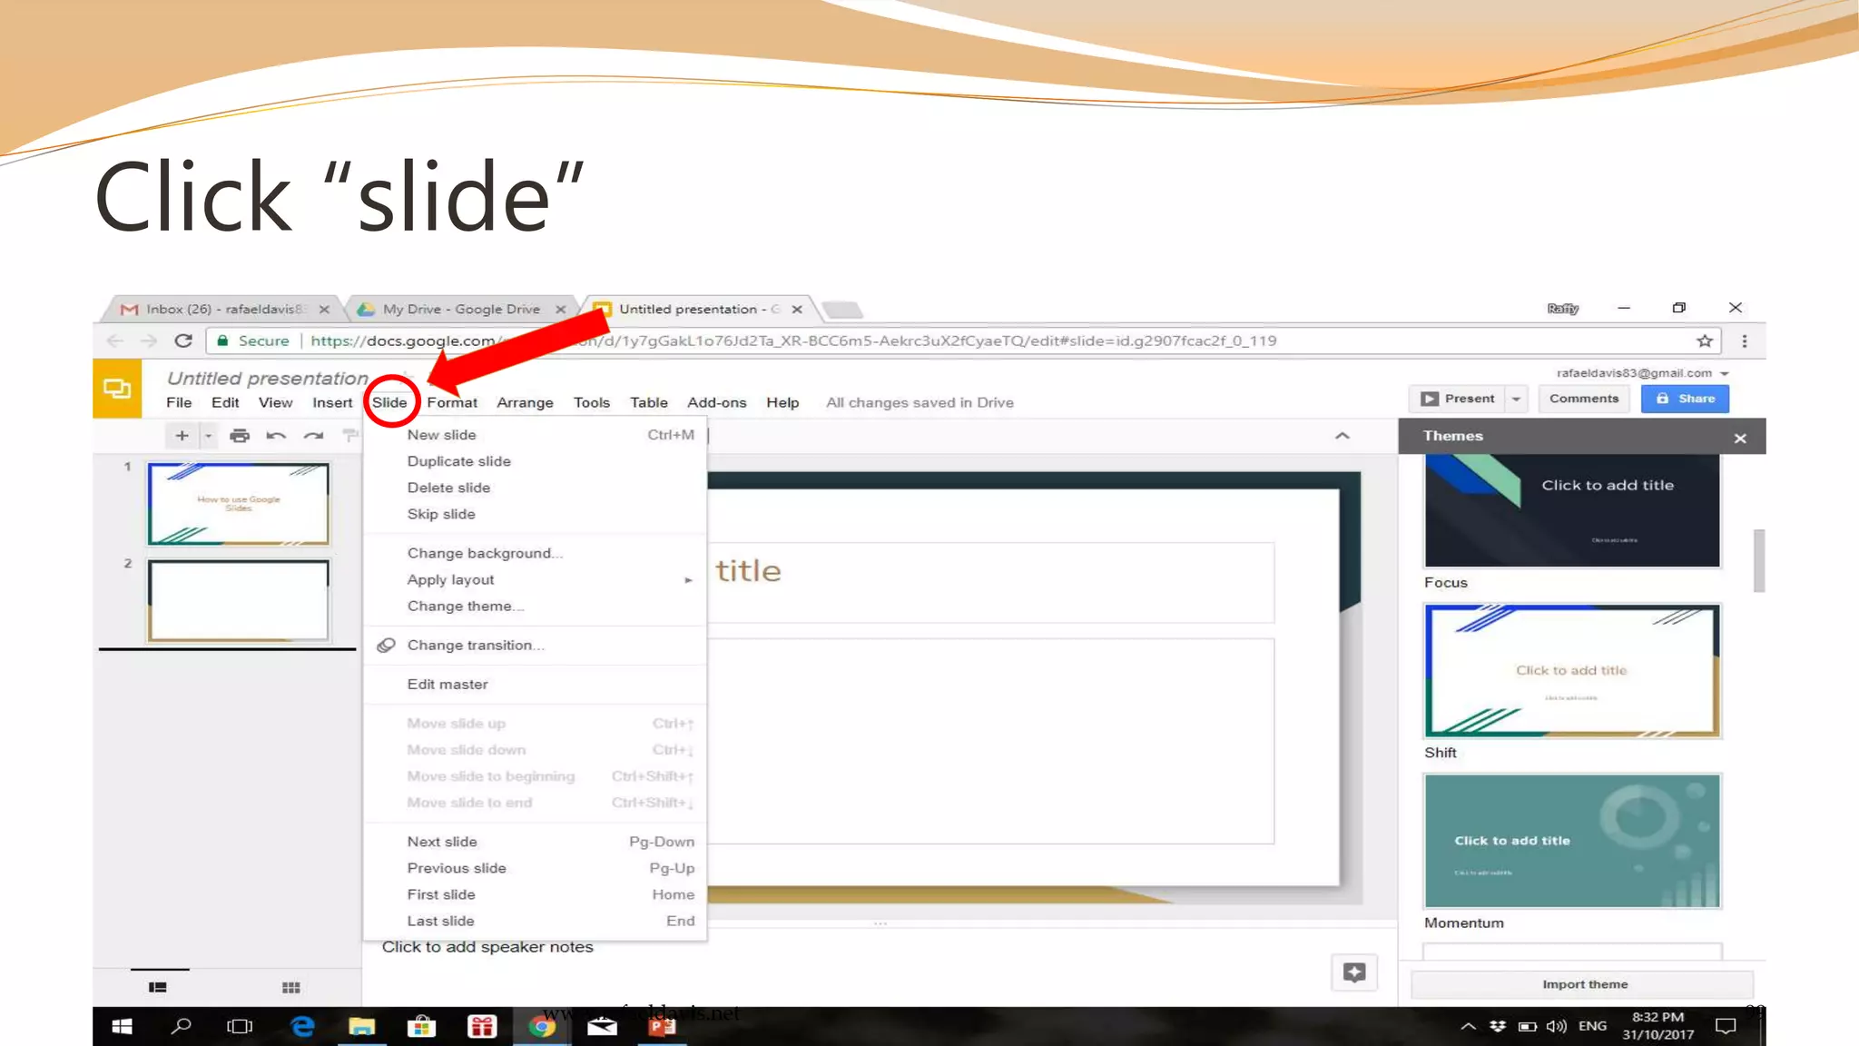
Task: Click the add new slide plus icon
Action: click(x=182, y=436)
